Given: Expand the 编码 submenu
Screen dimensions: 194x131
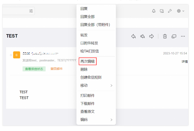Looking at the screenshot, I should 96,120.
